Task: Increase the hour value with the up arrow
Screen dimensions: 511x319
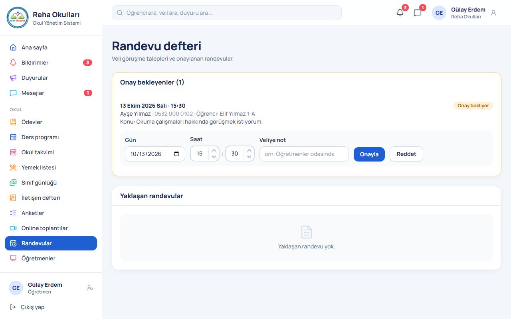Action: tap(214, 150)
